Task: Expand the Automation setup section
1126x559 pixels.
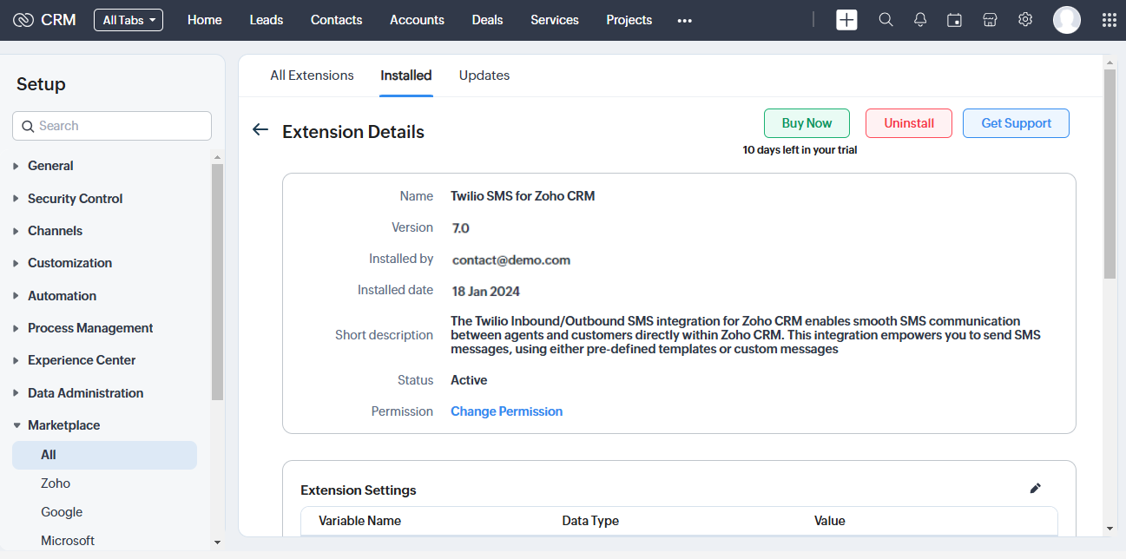Action: coord(62,296)
